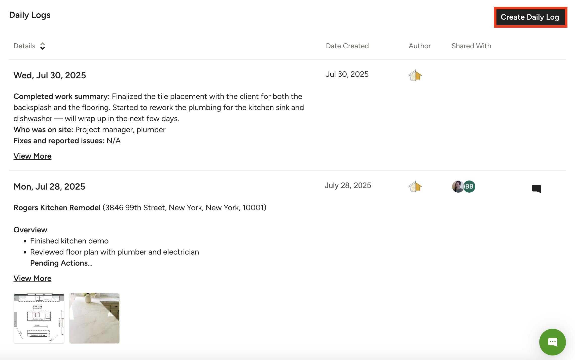Screen dimensions: 575x360
Task: Click the Details column header label
Action: (x=24, y=46)
